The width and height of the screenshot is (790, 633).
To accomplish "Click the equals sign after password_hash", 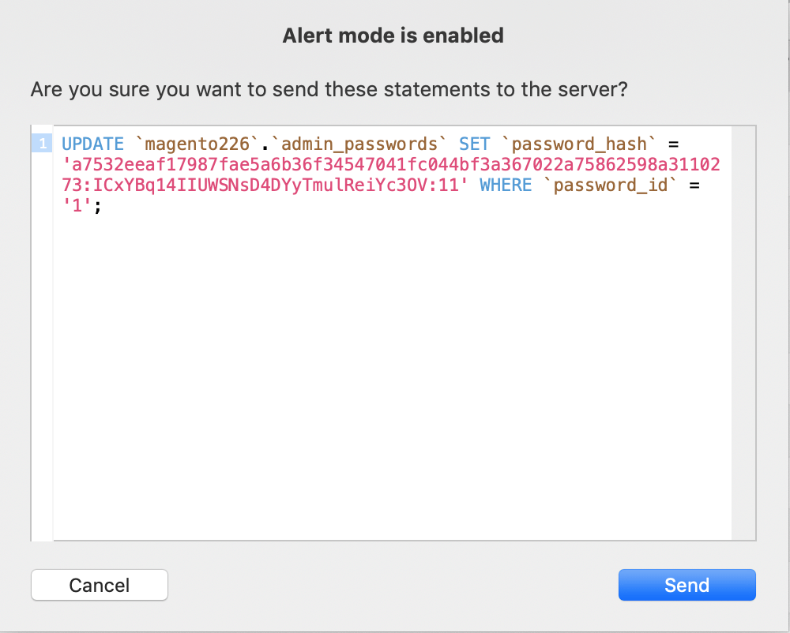I will tap(673, 144).
